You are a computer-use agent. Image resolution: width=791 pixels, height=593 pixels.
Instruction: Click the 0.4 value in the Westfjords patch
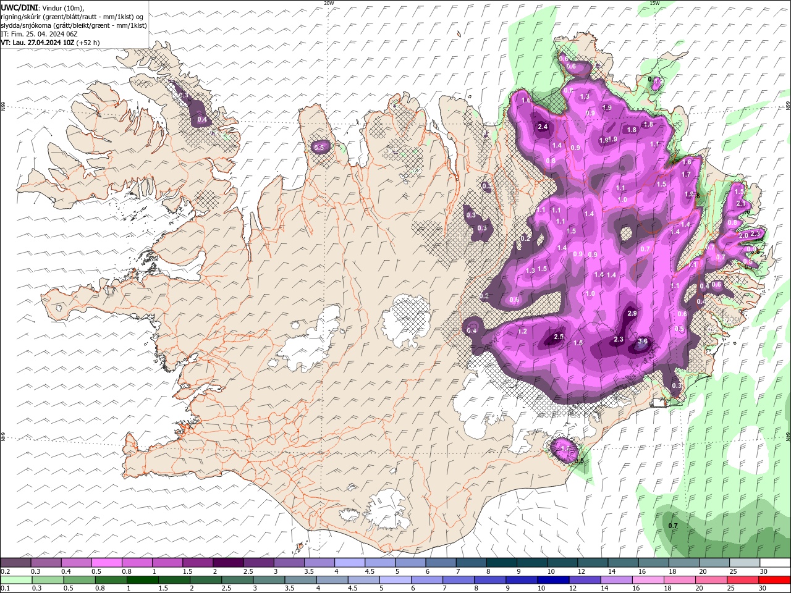point(202,119)
